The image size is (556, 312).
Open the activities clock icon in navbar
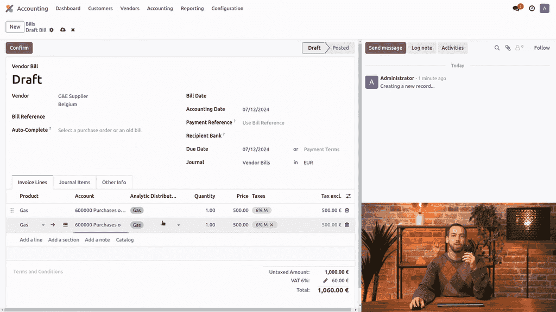pos(532,9)
